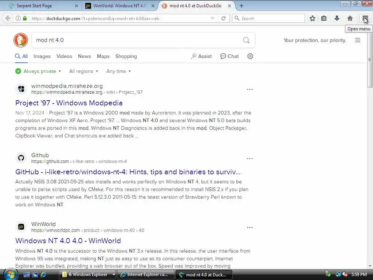Click Switch between windows quick launch icon
373x280 pixels.
pos(35,275)
